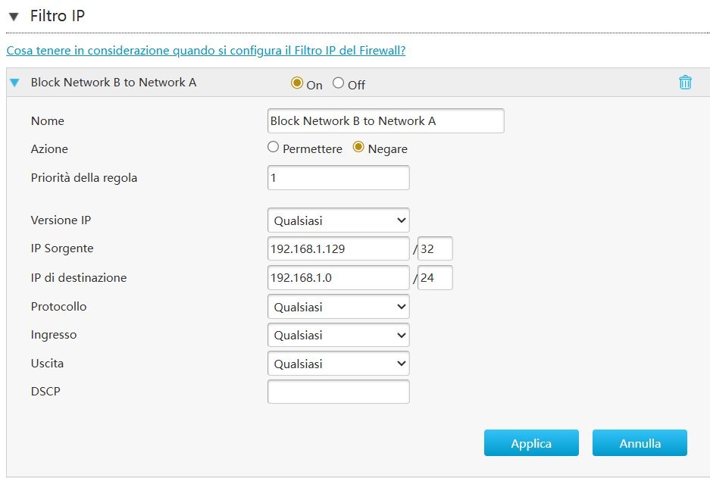Open the Firewall IP filter help link
This screenshot has width=710, height=478.
[205, 50]
